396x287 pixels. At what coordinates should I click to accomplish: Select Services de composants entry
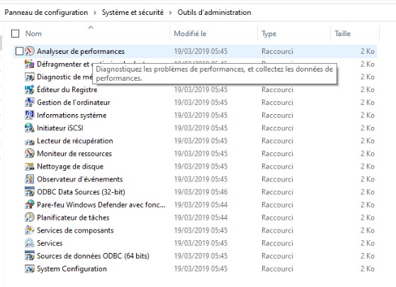click(75, 230)
